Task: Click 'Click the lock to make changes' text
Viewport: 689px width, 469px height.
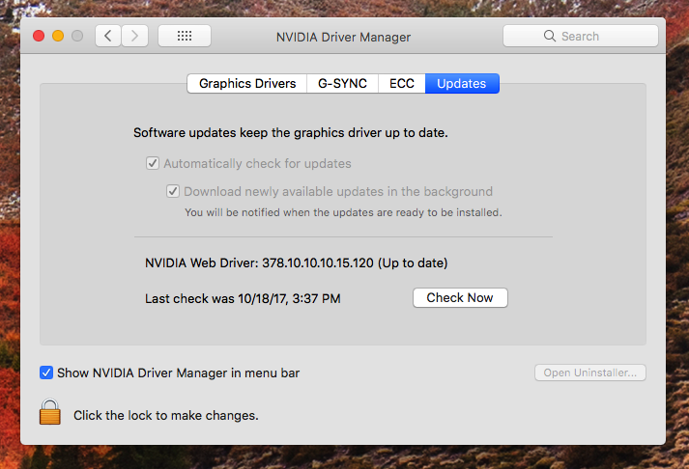Action: coord(165,416)
